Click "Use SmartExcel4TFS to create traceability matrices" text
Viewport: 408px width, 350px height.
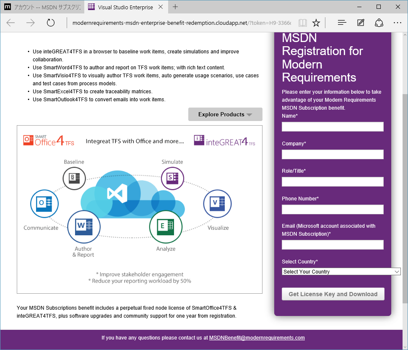coord(92,92)
